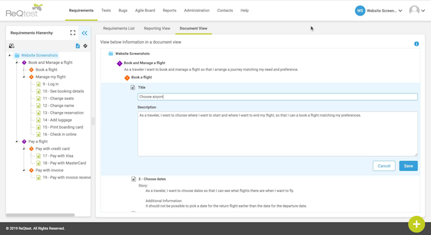Click the blue info icon
Screen dimensions: 431x235
coord(417,44)
